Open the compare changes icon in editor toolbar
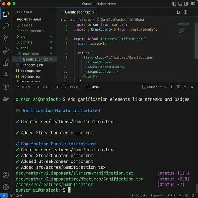The width and height of the screenshot is (198, 198). [x=178, y=12]
